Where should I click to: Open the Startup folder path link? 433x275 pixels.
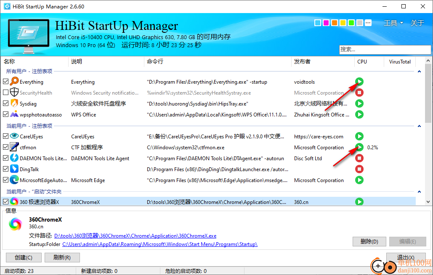160,244
